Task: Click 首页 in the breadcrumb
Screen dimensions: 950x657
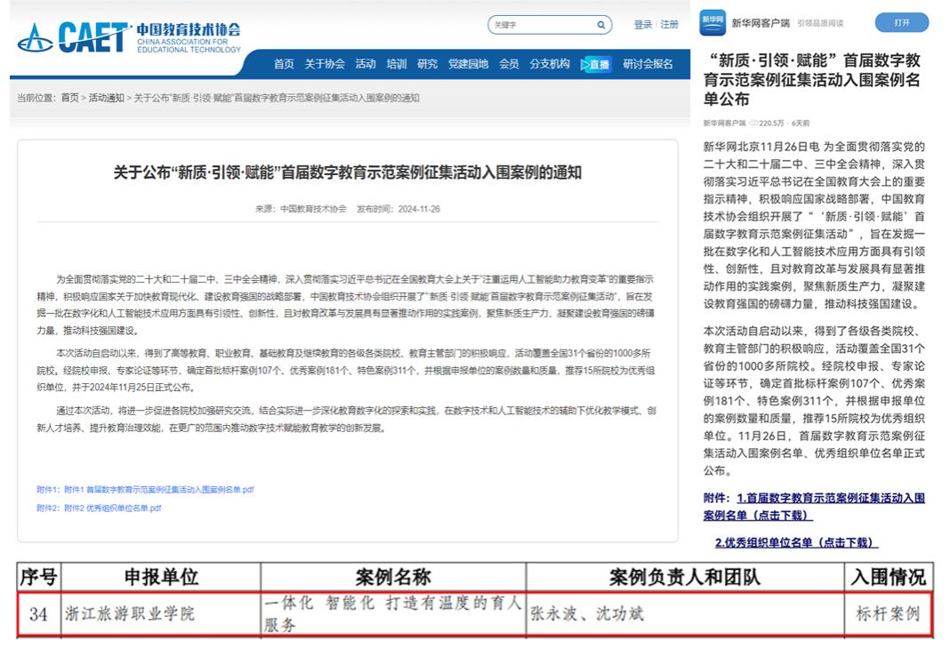Action: (69, 98)
